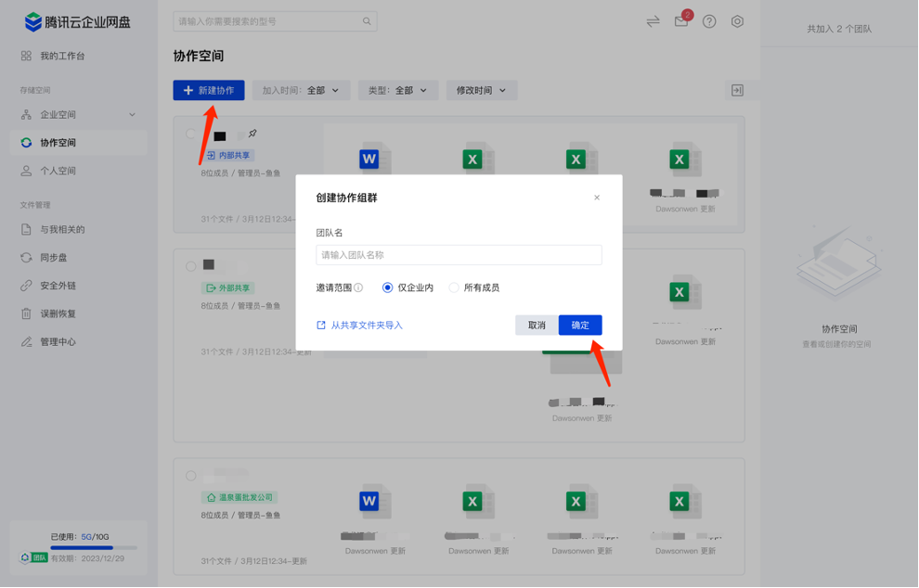This screenshot has height=588, width=919.
Task: Open the help question mark icon
Action: (x=708, y=20)
